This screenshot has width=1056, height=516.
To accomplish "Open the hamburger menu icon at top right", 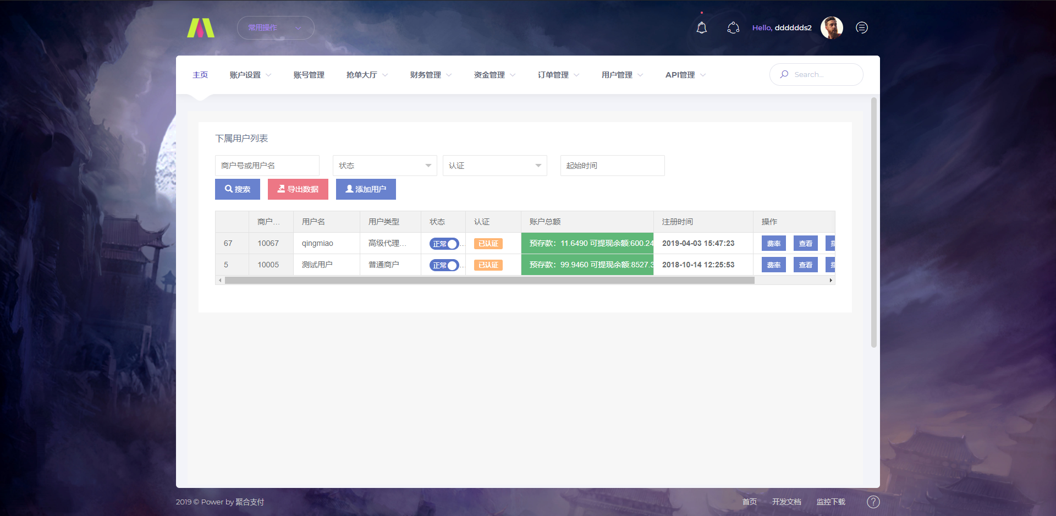I will pos(862,28).
